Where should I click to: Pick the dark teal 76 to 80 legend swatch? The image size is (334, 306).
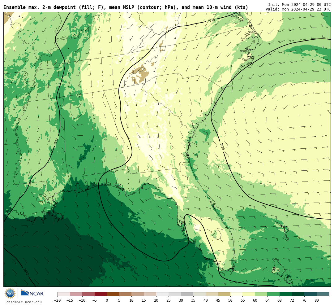[311, 294]
